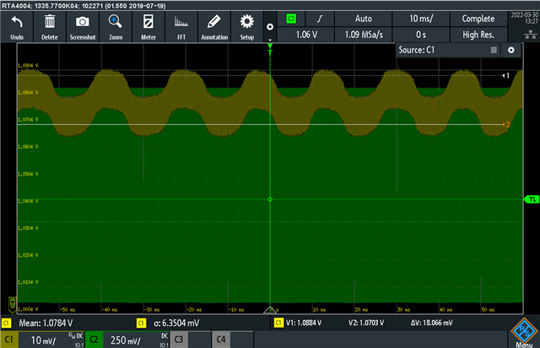Open network connection status icon
This screenshot has width=540, height=348.
click(531, 34)
